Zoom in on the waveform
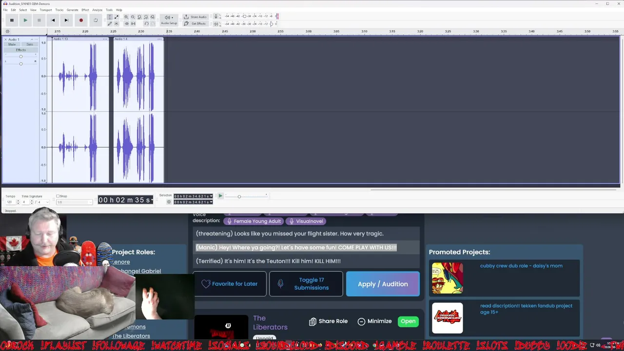624x351 pixels. [126, 17]
